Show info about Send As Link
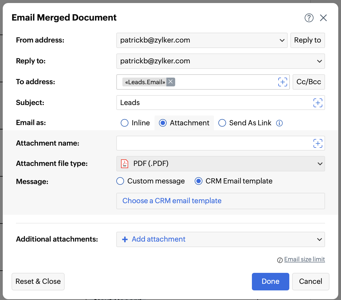Viewport: 341px width, 300px height. click(x=279, y=123)
